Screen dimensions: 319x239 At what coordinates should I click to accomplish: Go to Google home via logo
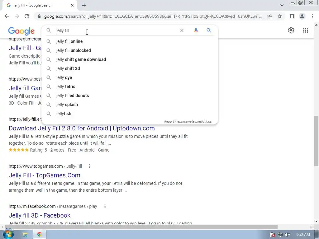21,31
